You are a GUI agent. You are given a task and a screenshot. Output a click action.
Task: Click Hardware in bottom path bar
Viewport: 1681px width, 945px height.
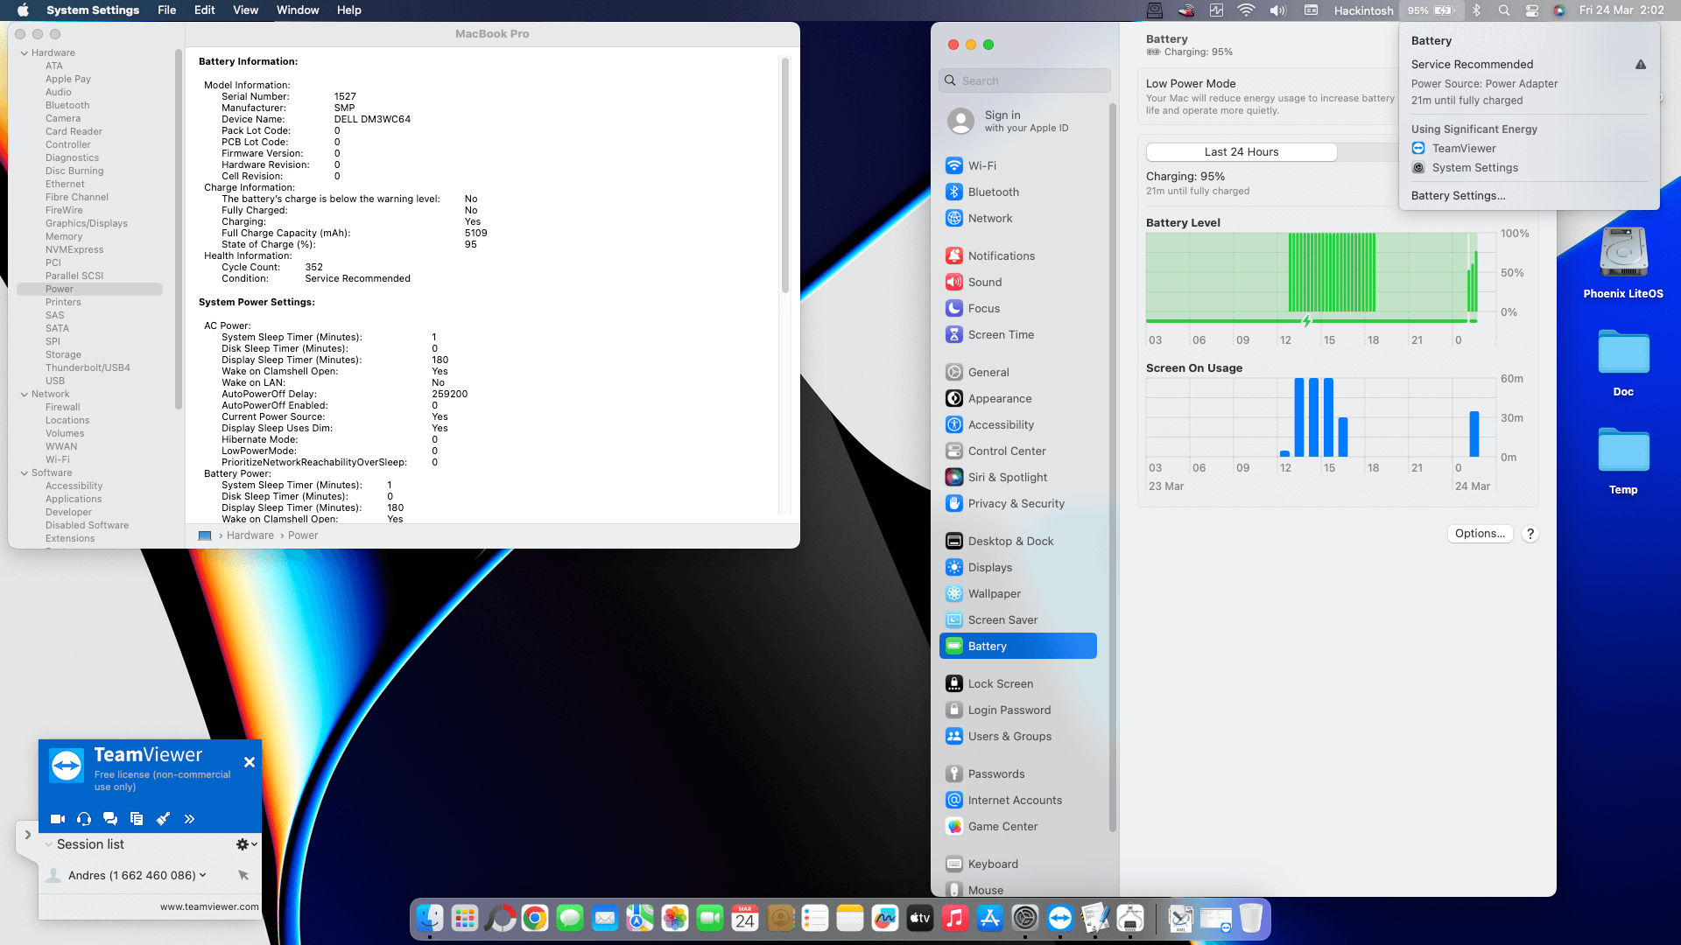[250, 535]
